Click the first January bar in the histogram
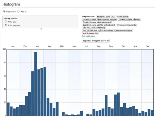 (x=8, y=109)
